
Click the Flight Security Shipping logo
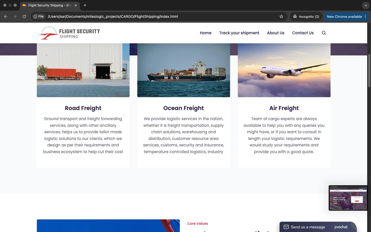69,33
